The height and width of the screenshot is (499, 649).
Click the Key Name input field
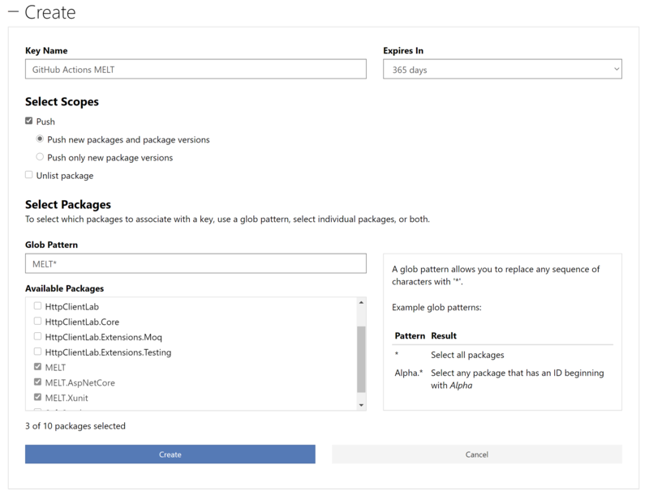pos(196,70)
